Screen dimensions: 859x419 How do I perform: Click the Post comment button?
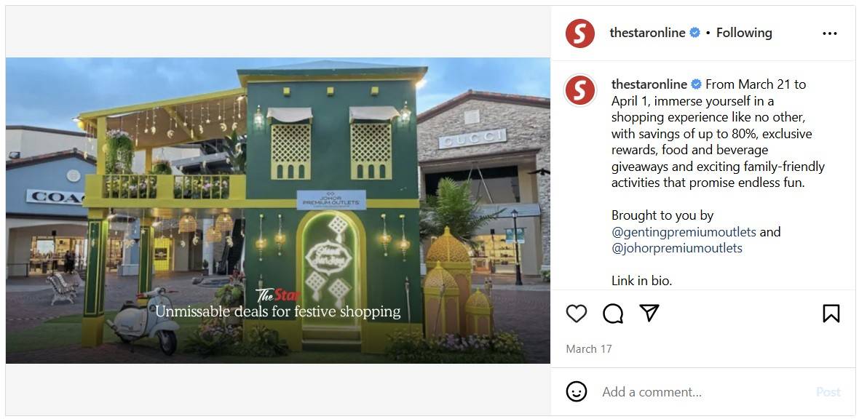coord(828,392)
